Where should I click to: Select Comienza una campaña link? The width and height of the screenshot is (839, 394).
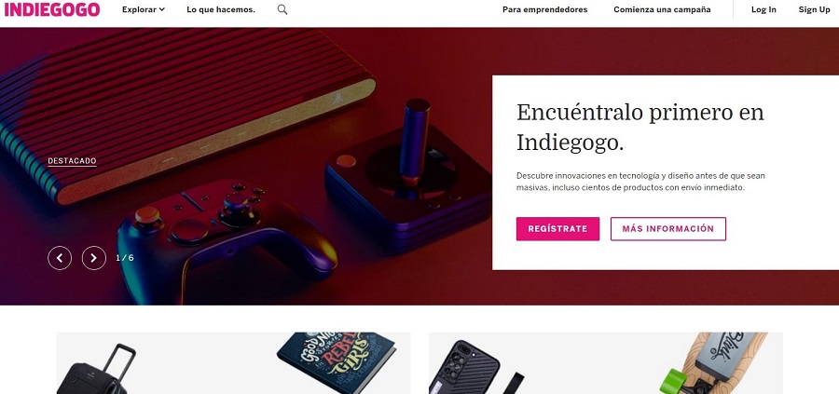click(662, 9)
